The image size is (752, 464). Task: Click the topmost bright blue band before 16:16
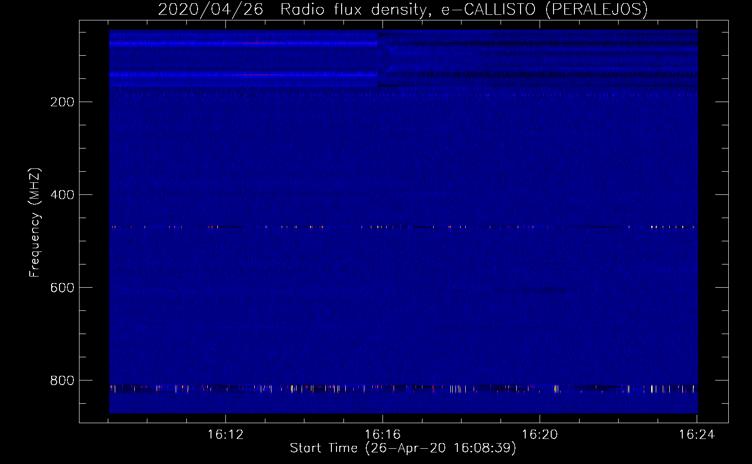click(242, 43)
